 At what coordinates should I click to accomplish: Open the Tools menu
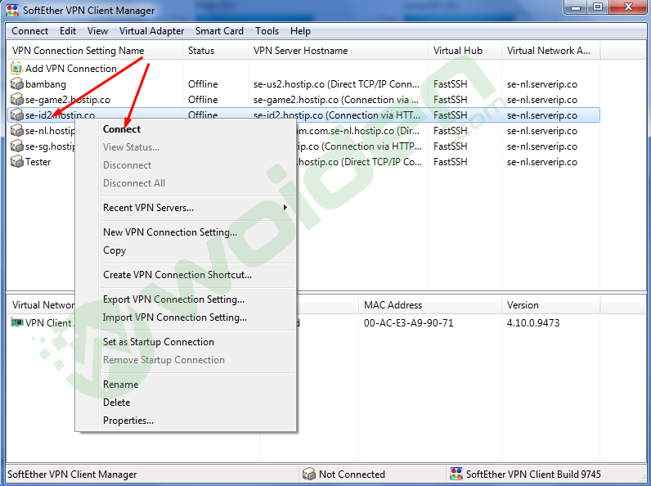(267, 31)
